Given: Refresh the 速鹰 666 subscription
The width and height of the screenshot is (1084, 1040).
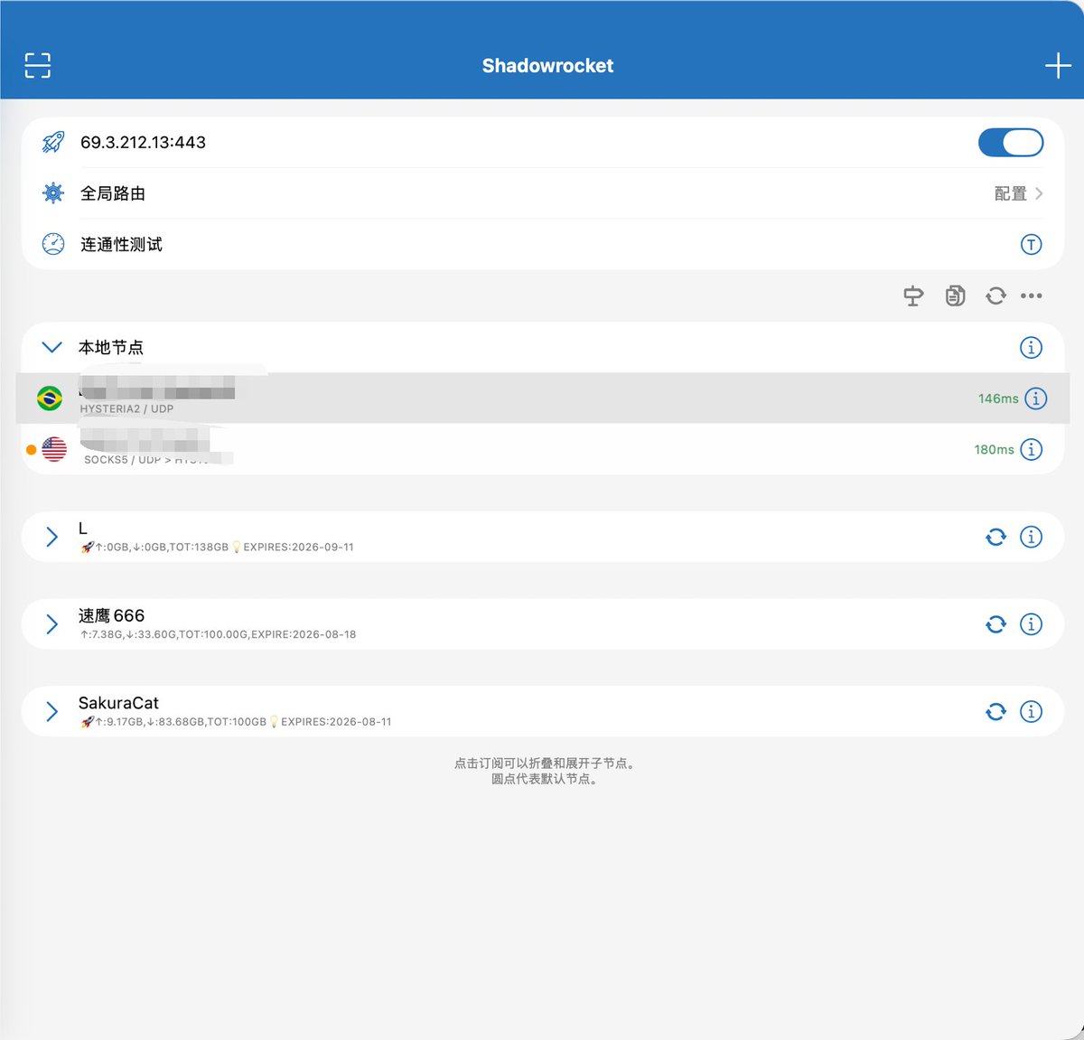Looking at the screenshot, I should point(995,624).
